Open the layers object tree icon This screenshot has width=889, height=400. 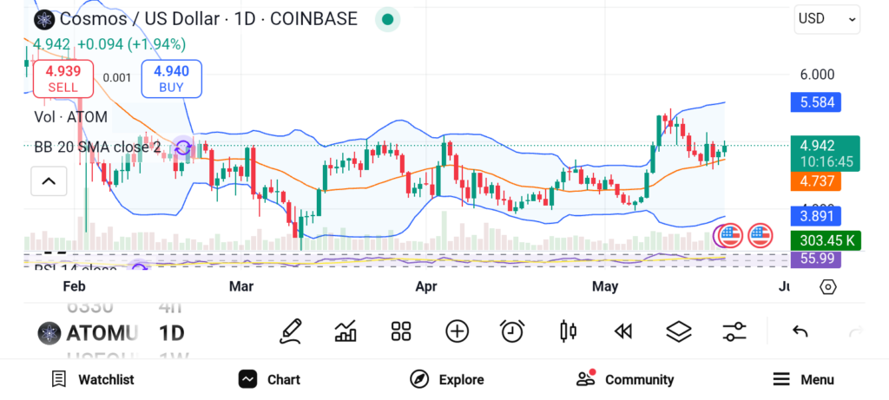(x=679, y=331)
